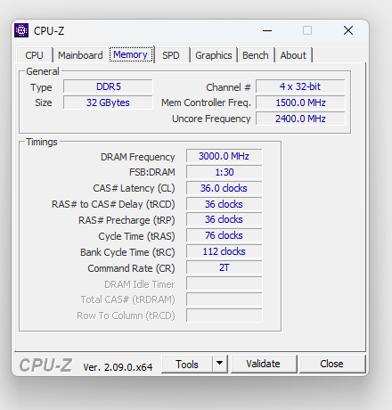
Task: Click the Uncore Frequency value field
Action: coord(300,119)
